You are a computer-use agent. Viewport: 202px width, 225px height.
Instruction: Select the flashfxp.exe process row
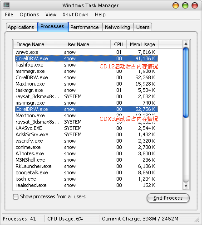coord(86,65)
